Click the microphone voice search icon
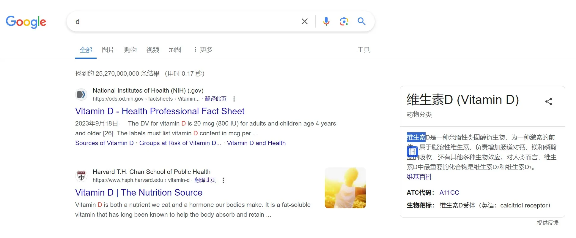 coord(326,21)
